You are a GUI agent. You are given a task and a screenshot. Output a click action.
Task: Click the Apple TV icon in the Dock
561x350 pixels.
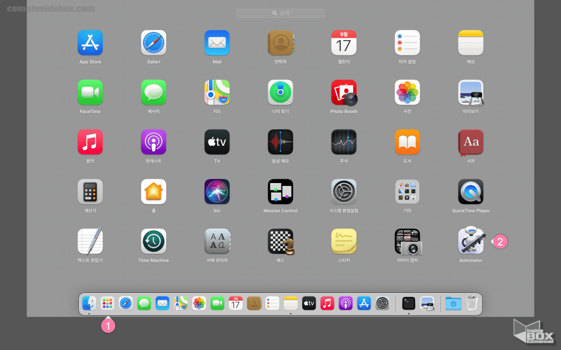[x=309, y=303]
